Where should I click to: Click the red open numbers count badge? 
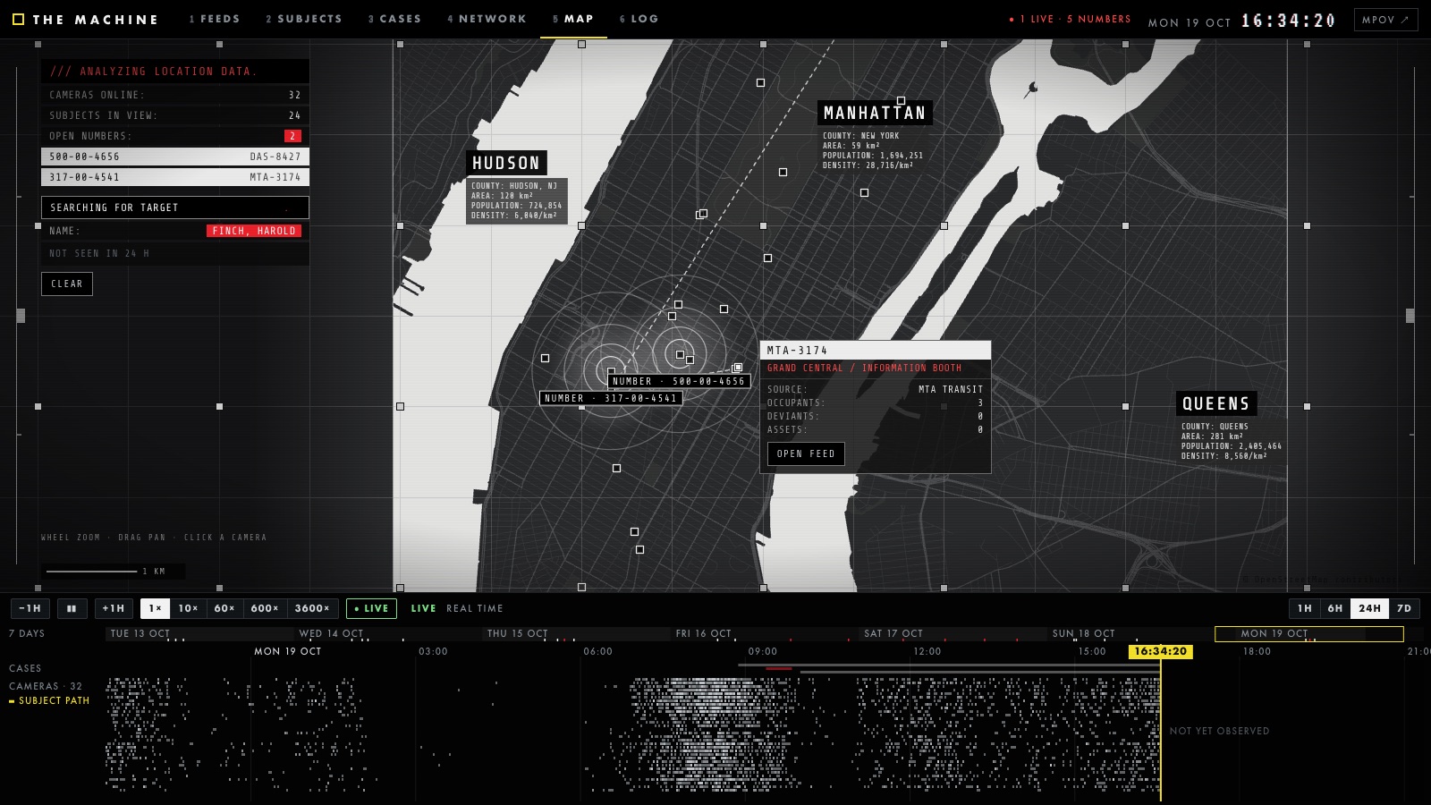point(292,136)
